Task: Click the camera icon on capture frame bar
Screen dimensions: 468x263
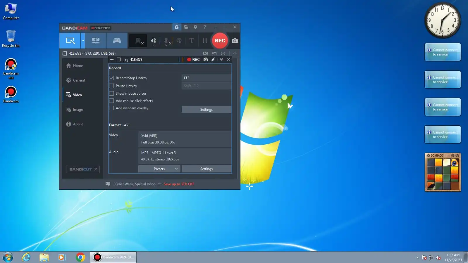Action: tap(206, 60)
